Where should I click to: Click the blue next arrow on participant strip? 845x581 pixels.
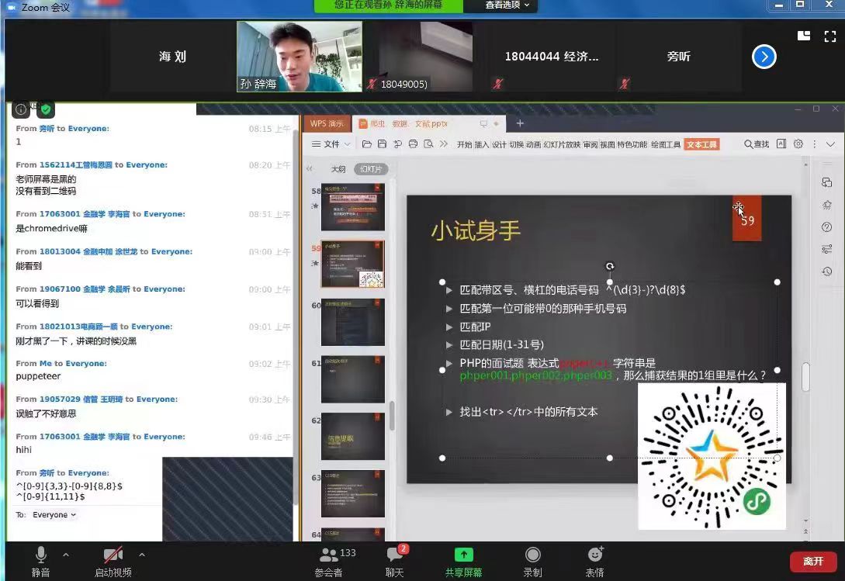764,57
